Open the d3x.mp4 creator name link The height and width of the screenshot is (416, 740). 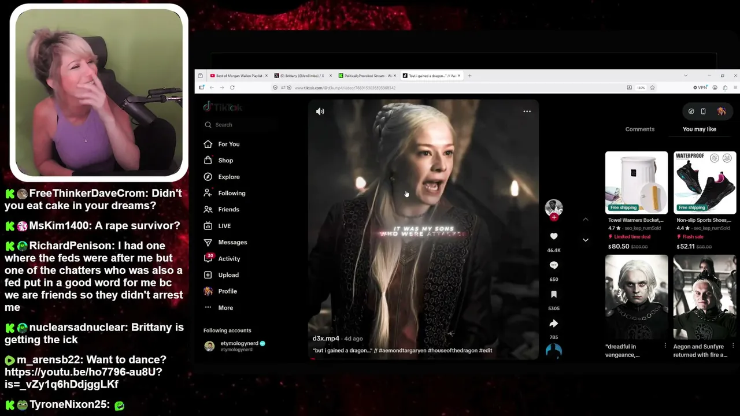click(x=326, y=339)
